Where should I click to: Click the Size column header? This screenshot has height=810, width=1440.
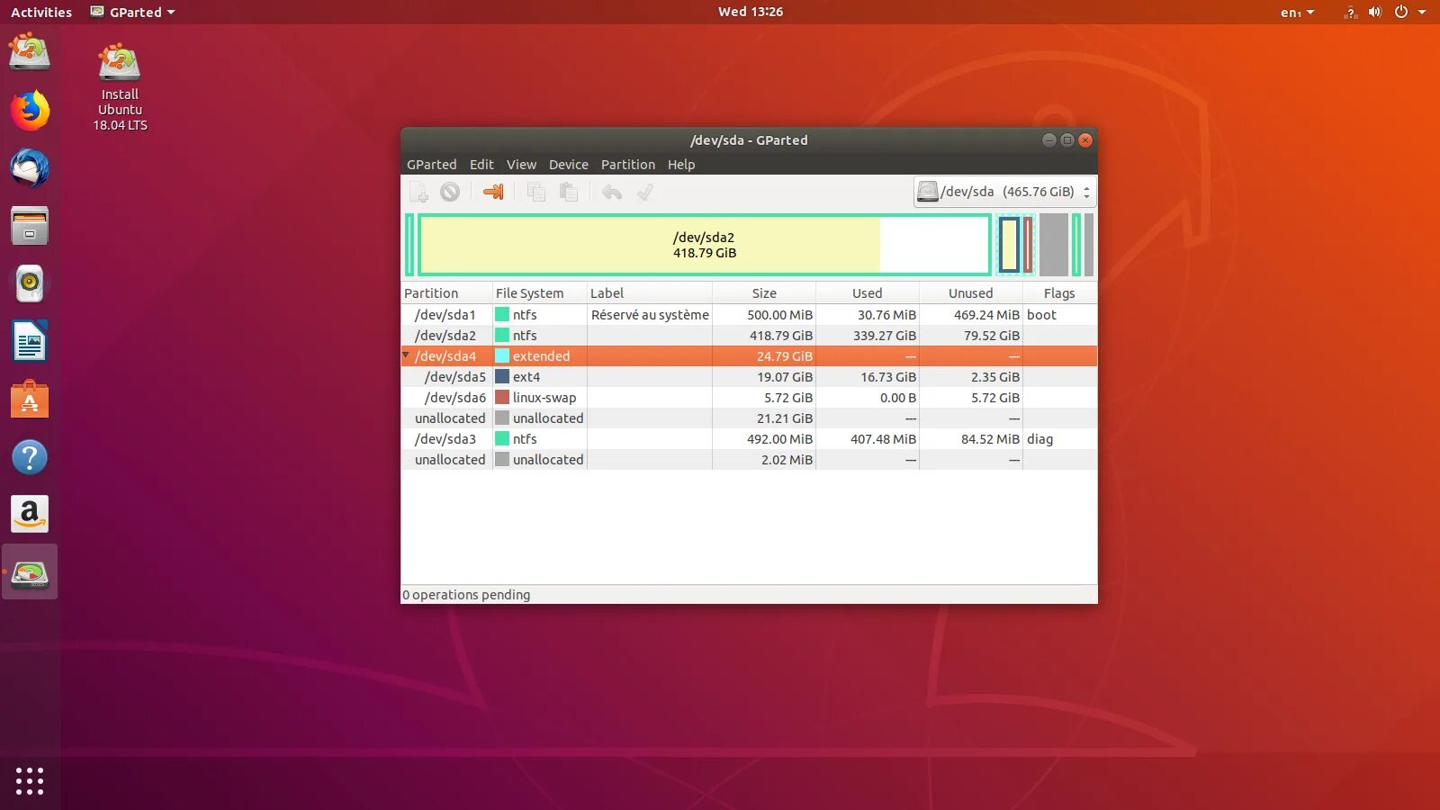[764, 293]
